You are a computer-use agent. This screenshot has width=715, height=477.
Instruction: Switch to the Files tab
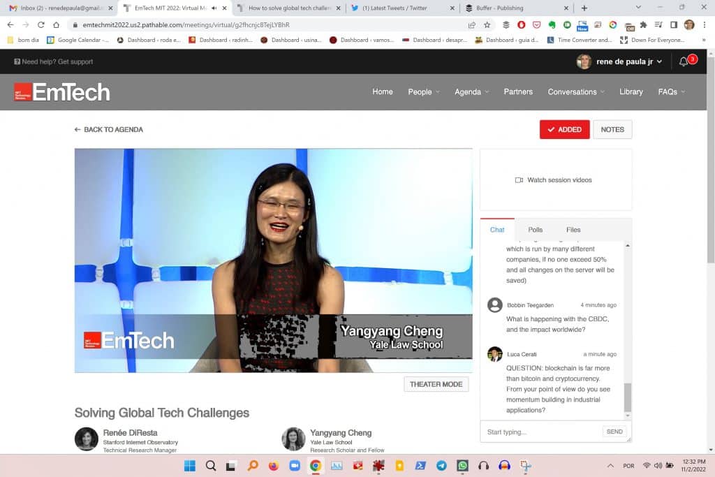[573, 230]
